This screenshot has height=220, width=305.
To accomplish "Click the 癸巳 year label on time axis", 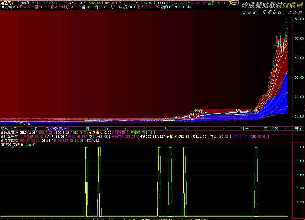I will [x=4, y=128].
